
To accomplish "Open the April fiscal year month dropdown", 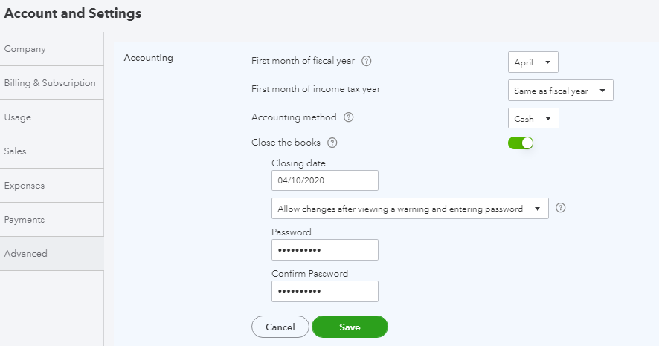I will pyautogui.click(x=533, y=62).
